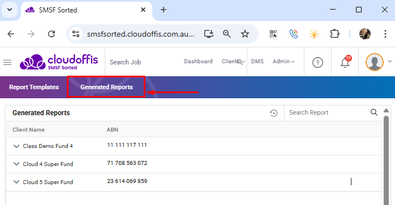The height and width of the screenshot is (205, 395).
Task: Open the QR code extension
Action: (273, 34)
